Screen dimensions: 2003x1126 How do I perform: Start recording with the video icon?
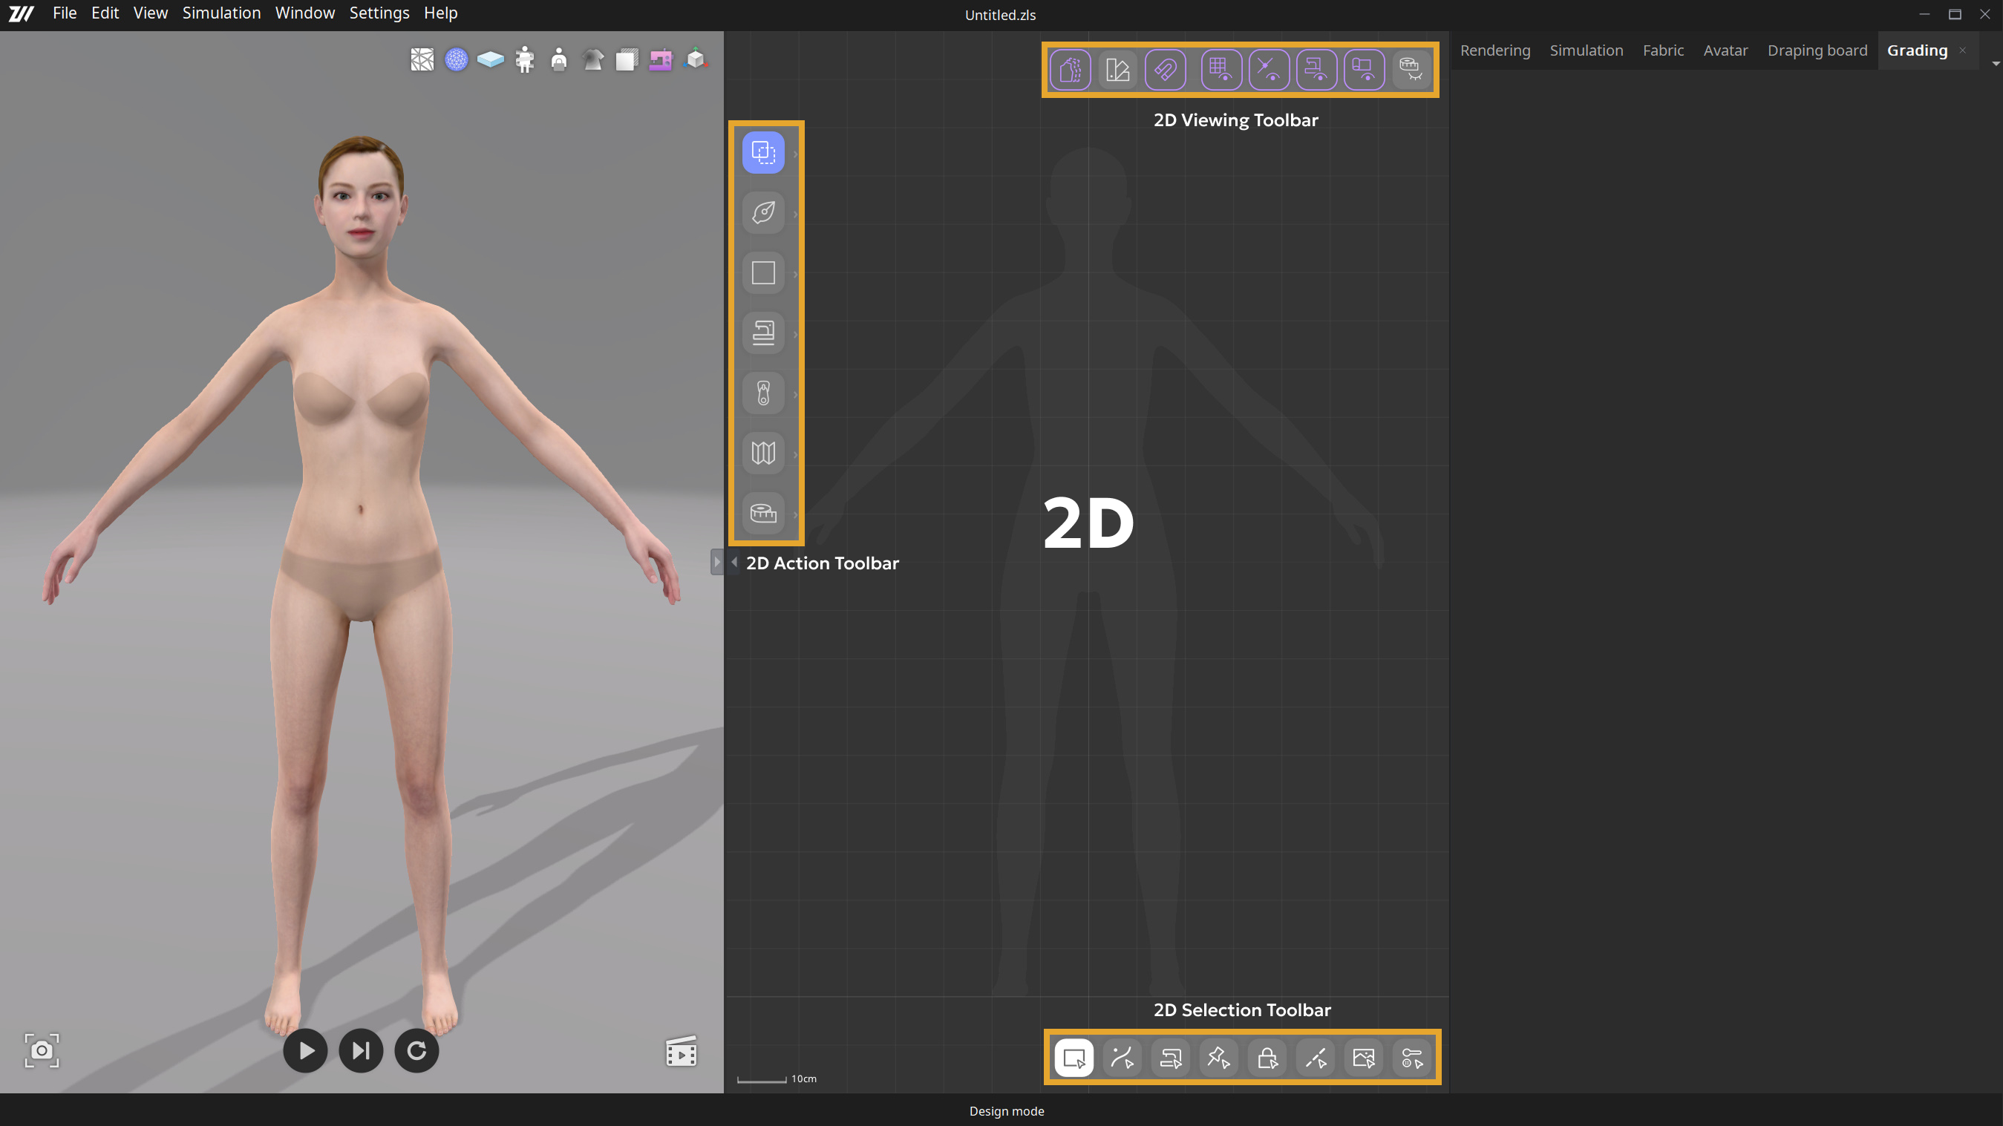tap(681, 1050)
